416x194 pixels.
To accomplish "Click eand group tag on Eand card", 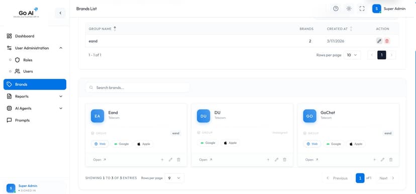I will coord(176,133).
